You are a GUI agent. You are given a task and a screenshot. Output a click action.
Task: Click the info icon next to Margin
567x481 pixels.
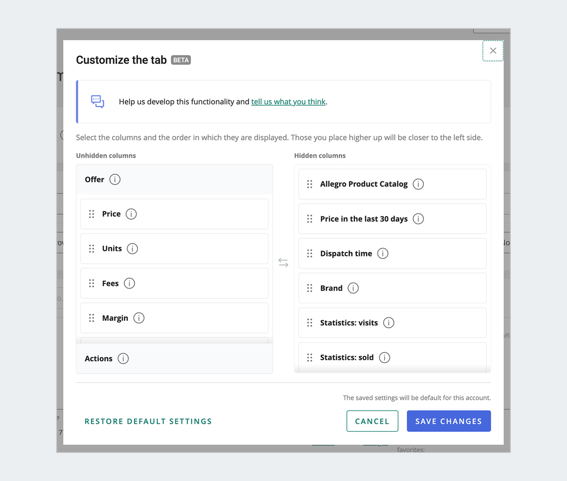(x=139, y=318)
